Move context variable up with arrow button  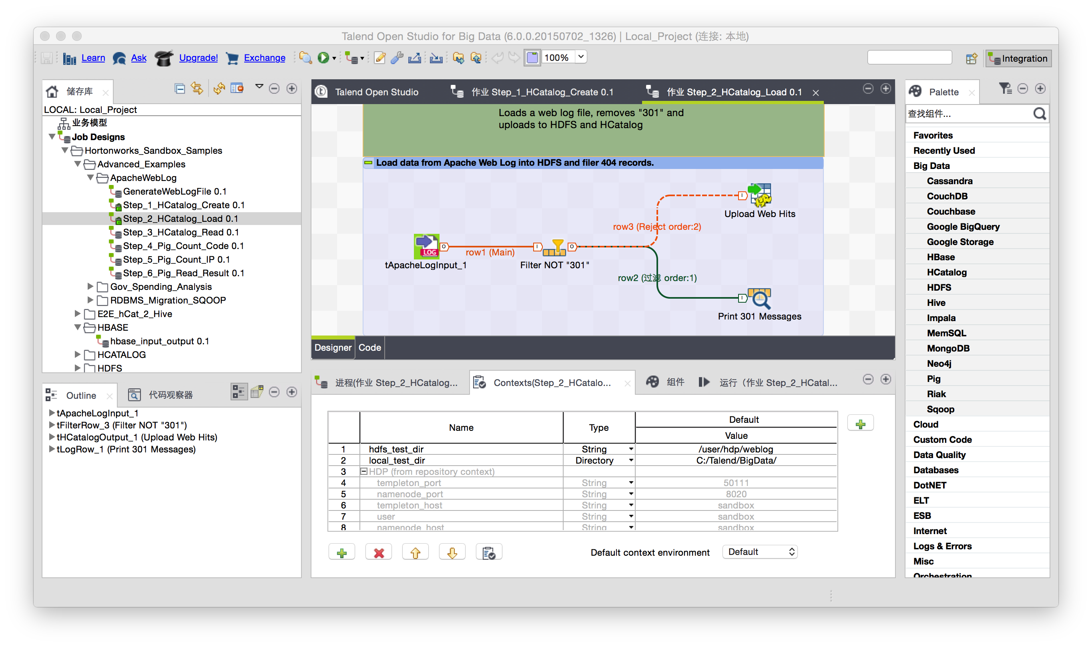[x=415, y=553]
